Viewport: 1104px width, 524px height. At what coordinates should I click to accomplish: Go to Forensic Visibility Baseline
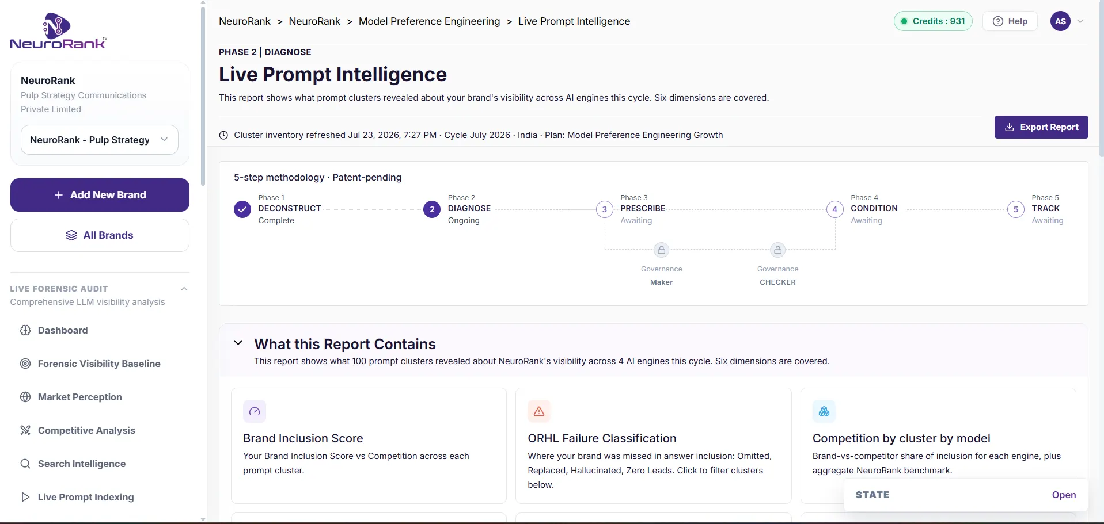100,364
